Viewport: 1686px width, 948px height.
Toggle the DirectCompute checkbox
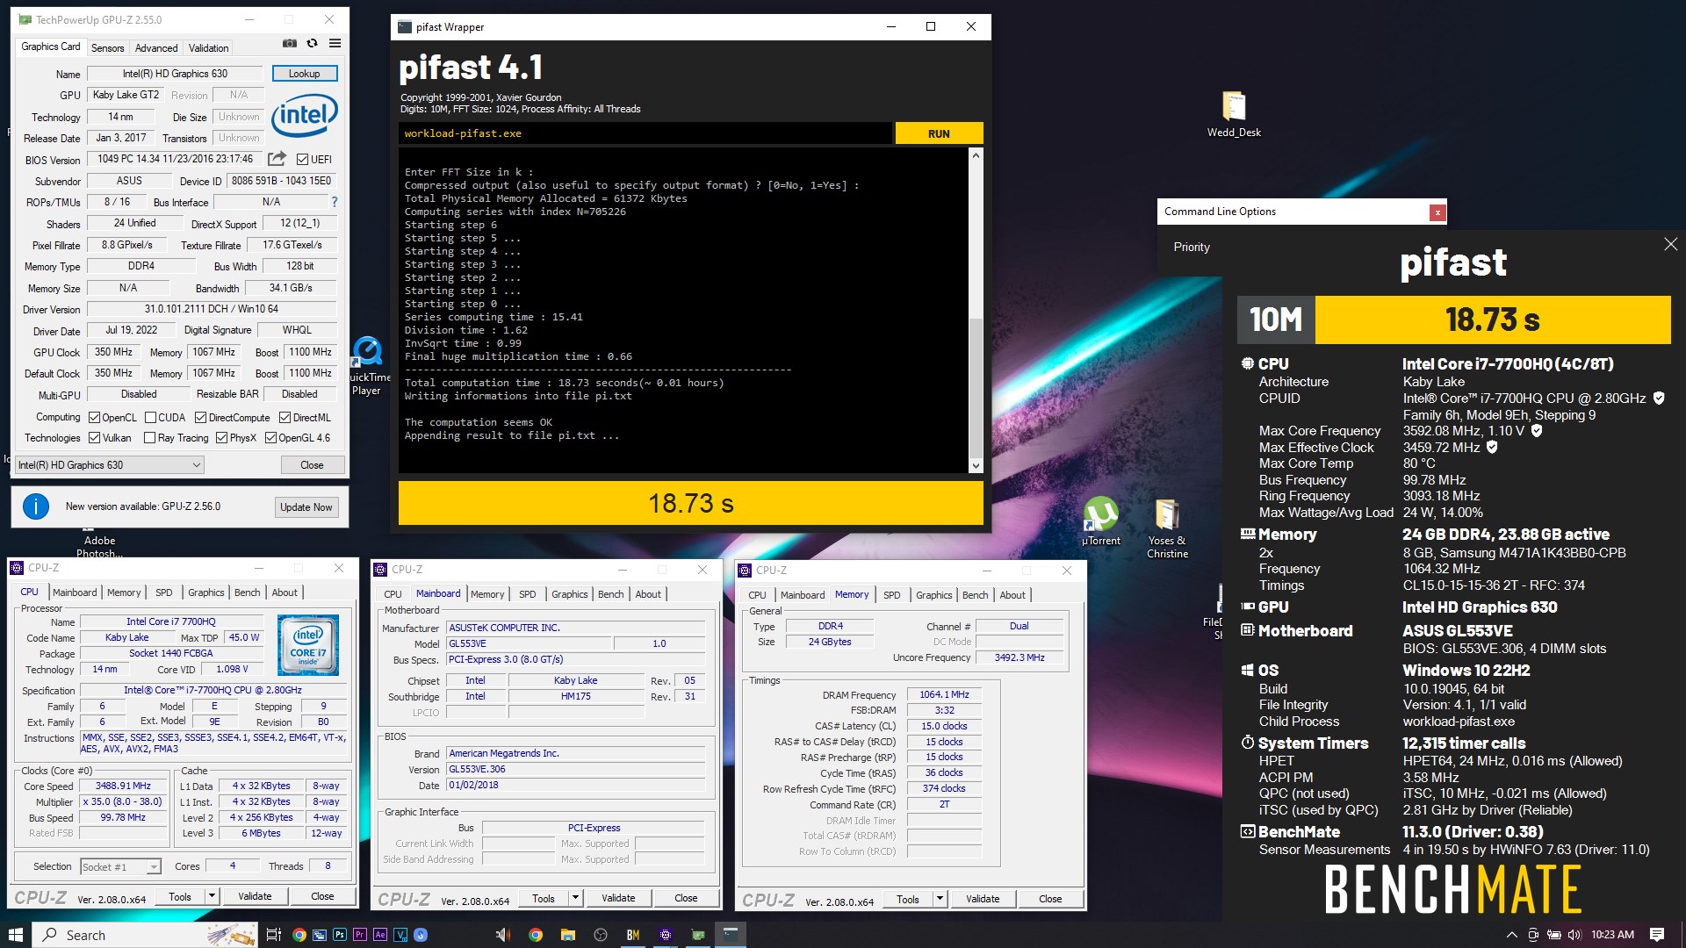[200, 418]
